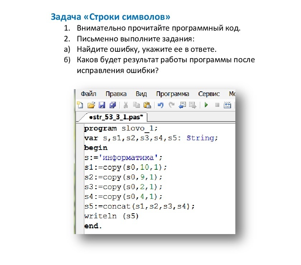Click the navigate forward icon
The width and height of the screenshot is (301, 265).
tap(193, 105)
